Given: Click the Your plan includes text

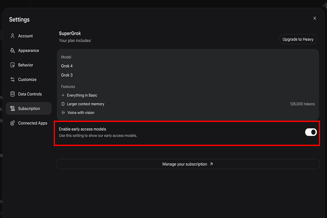Looking at the screenshot, I should pyautogui.click(x=75, y=40).
